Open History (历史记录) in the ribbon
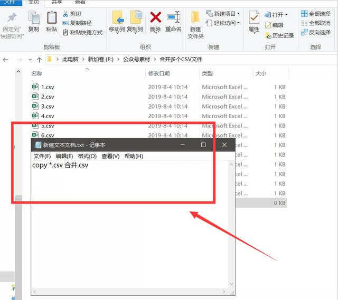338x300 pixels. click(279, 35)
